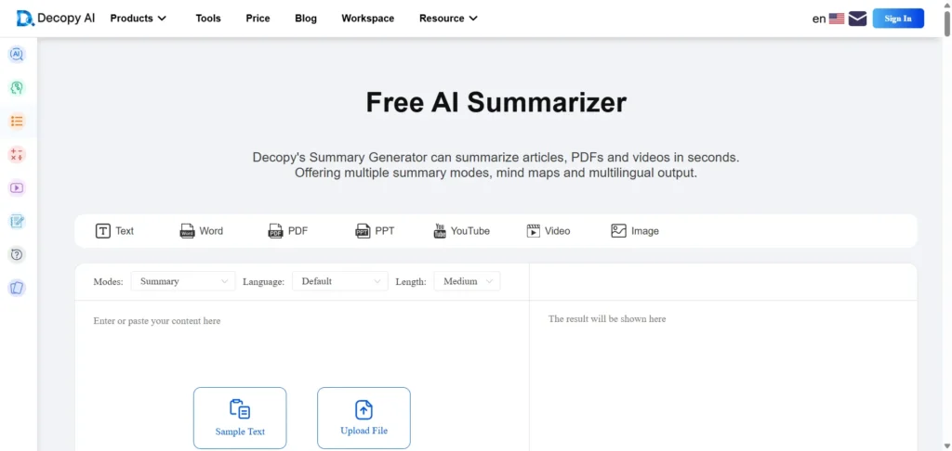Switch to the PPT input tab label
Viewport: 952px width, 451px height.
tap(384, 231)
